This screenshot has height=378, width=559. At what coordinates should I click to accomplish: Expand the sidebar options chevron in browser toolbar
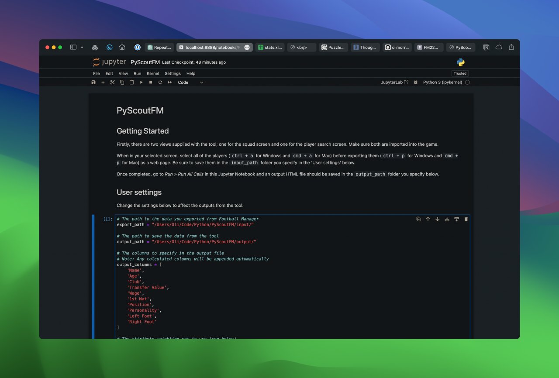pos(82,47)
